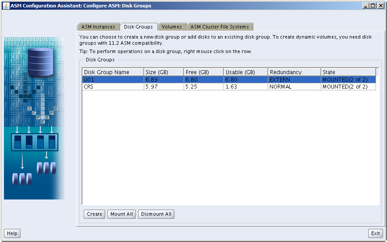Click the NORMAL redundancy cell of CRS
Screen dimensions: 387x242
294,87
